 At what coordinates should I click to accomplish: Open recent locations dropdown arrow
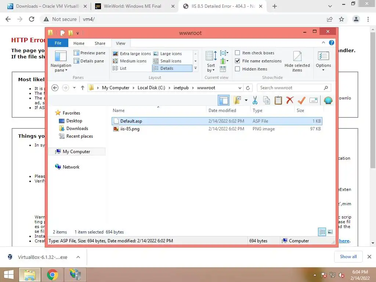74,88
